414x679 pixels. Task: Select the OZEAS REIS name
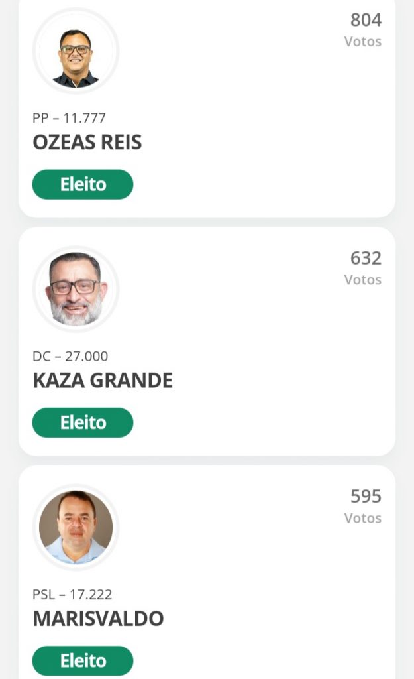point(87,143)
